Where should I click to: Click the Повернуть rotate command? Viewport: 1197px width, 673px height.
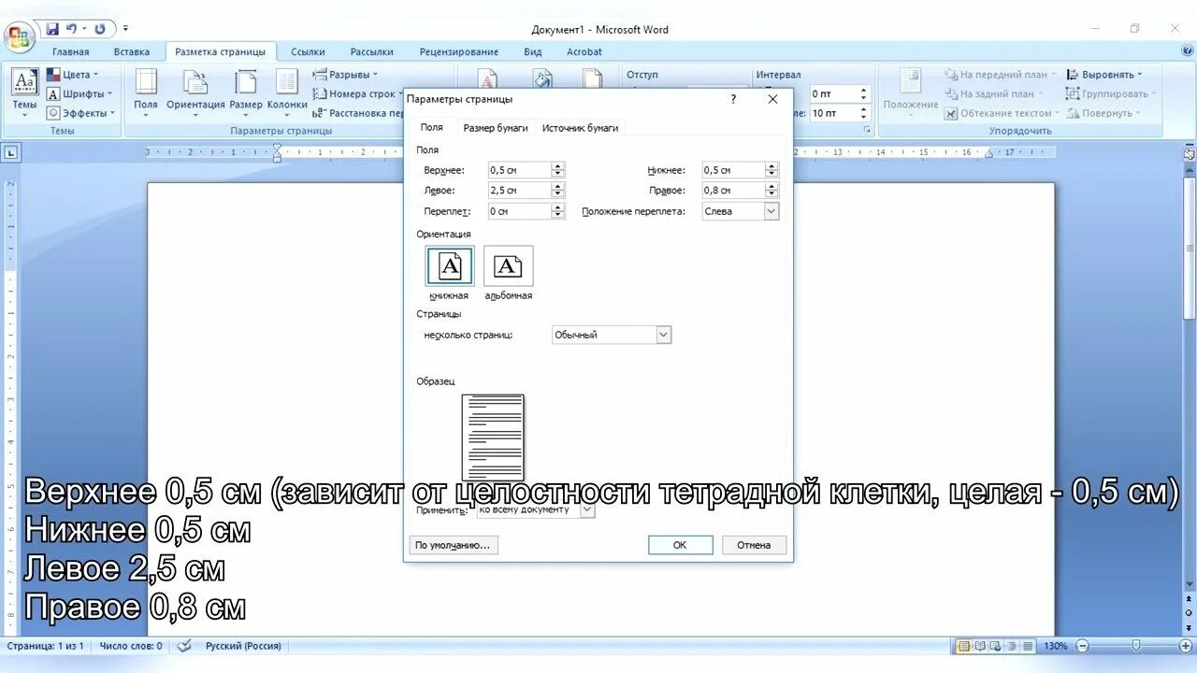click(x=1103, y=113)
